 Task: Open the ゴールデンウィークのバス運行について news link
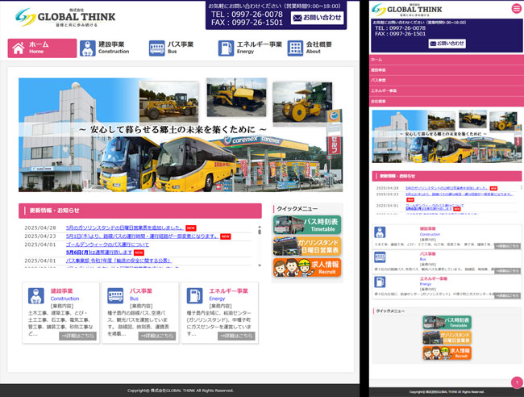[x=107, y=244]
